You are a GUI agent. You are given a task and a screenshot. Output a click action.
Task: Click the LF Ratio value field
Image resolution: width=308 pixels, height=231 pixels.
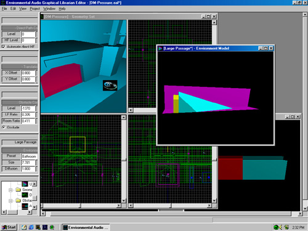28,115
